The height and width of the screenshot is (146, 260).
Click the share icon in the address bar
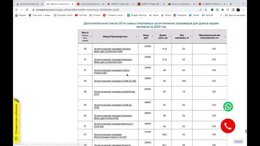pyautogui.click(x=200, y=10)
